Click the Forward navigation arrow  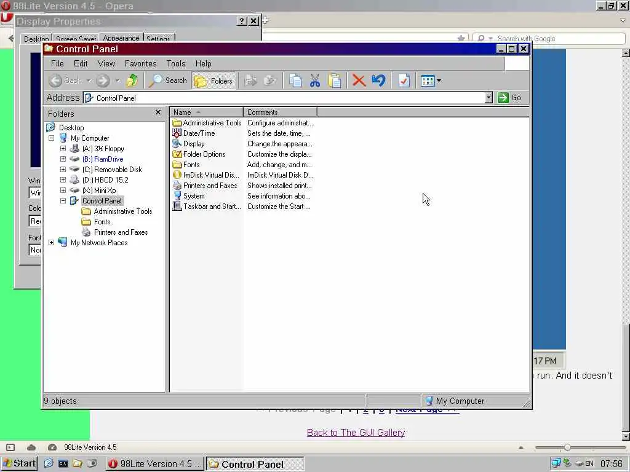click(x=103, y=81)
